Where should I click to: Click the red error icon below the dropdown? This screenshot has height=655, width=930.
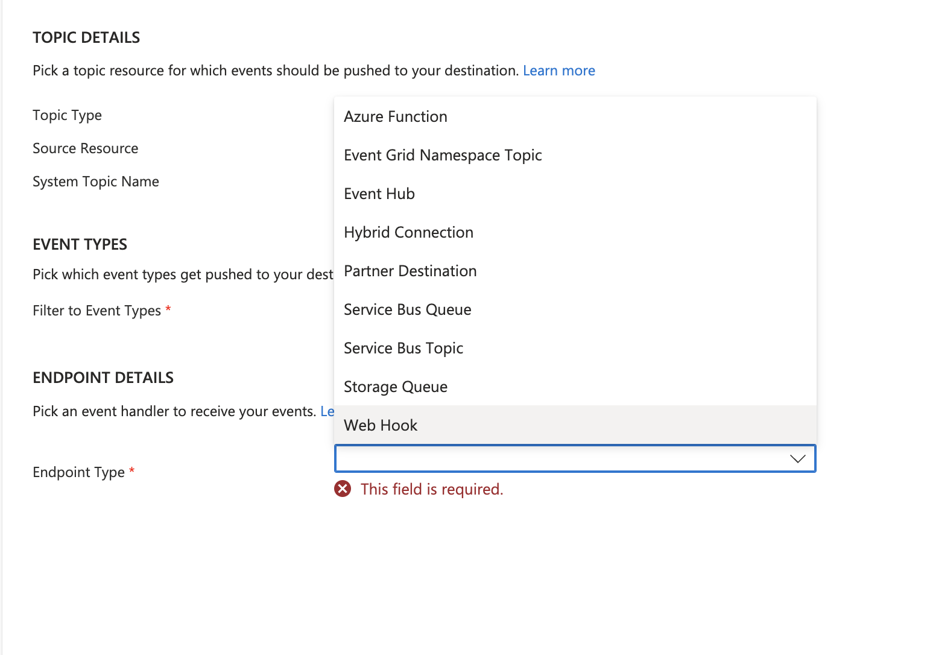343,489
